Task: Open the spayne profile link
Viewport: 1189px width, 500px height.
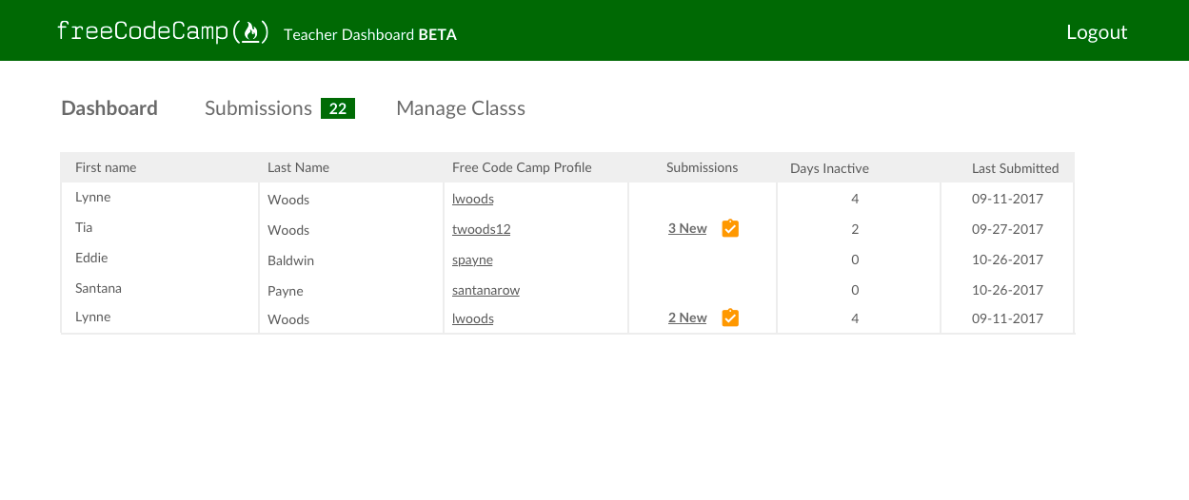Action: (472, 260)
